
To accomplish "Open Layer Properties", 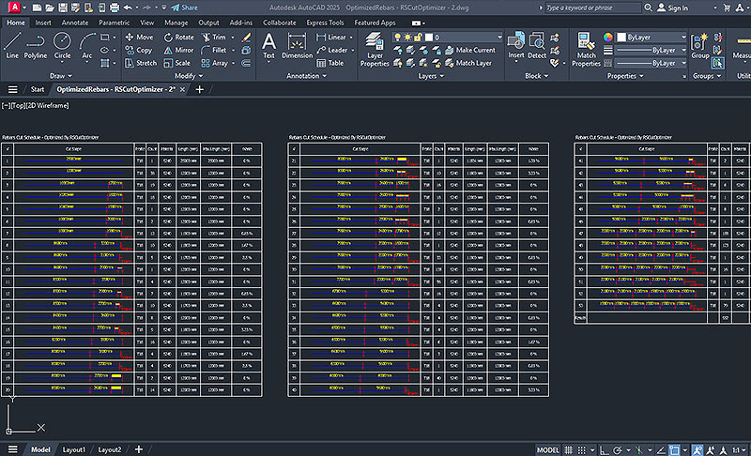I will pos(375,50).
